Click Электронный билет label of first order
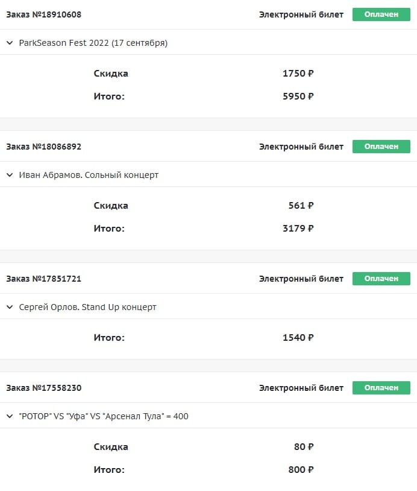The image size is (417, 491). tap(301, 14)
